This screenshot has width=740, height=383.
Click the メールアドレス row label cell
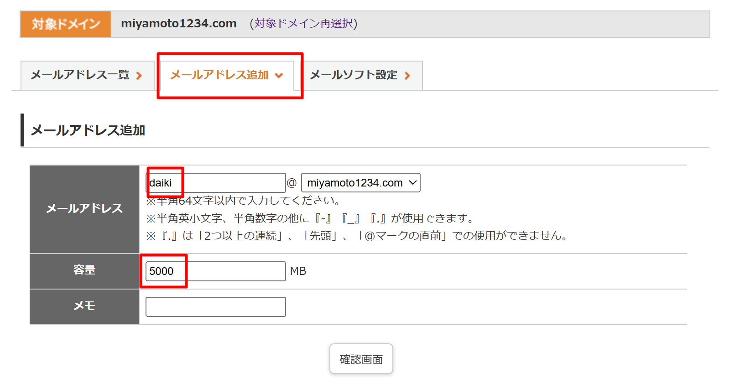coord(84,209)
